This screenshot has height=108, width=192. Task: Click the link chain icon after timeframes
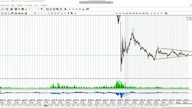(x=166, y=13)
